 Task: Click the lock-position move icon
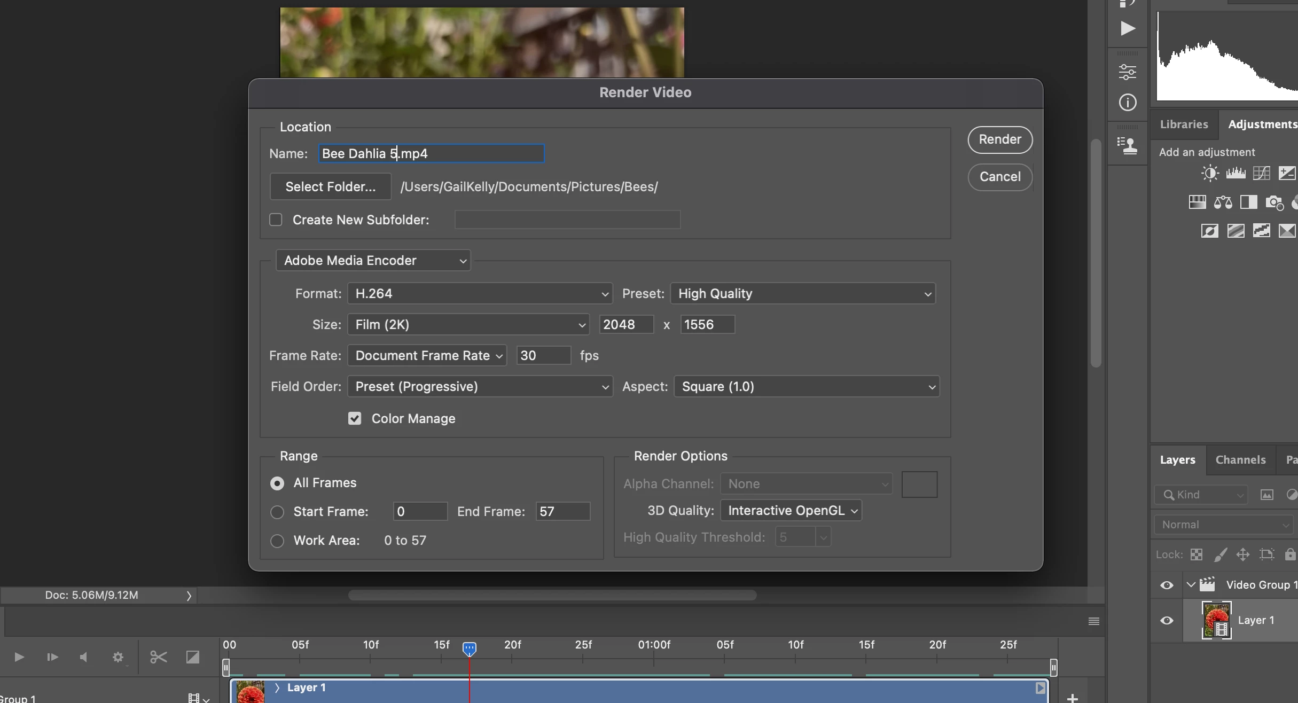coord(1243,554)
